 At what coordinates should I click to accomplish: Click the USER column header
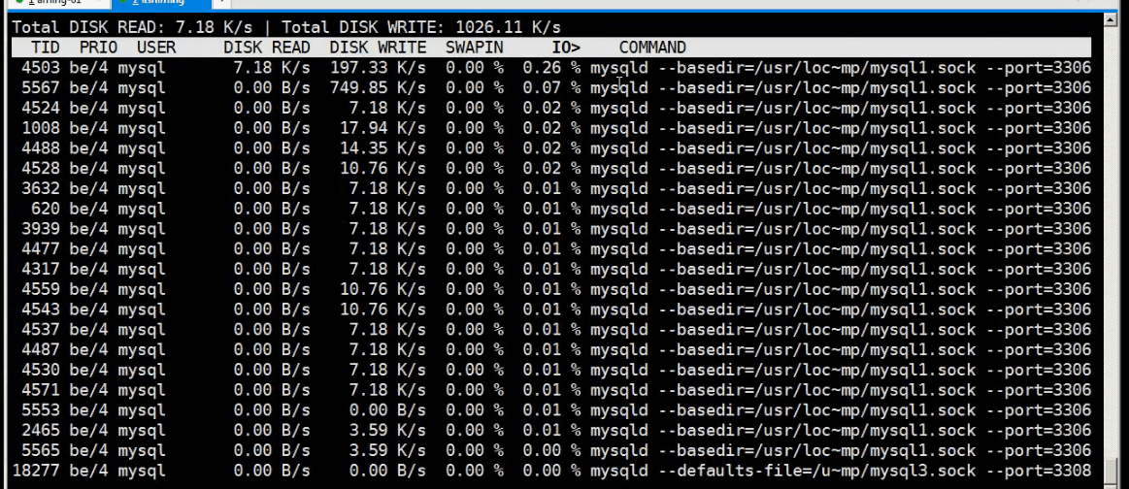click(x=156, y=48)
